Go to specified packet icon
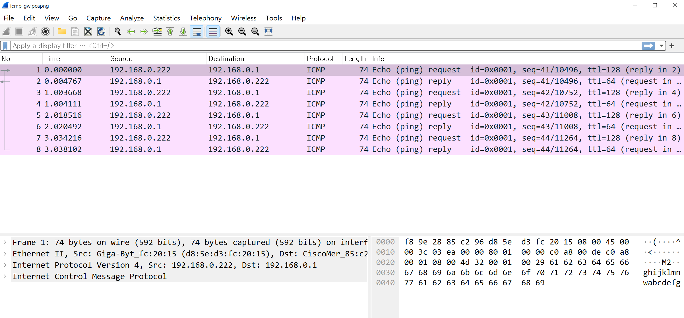This screenshot has height=318, width=684. coord(157,32)
